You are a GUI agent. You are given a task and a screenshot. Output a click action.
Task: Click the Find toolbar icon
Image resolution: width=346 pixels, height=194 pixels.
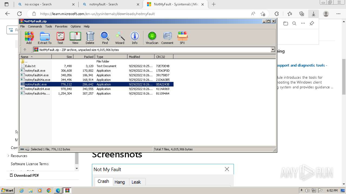pos(105,38)
